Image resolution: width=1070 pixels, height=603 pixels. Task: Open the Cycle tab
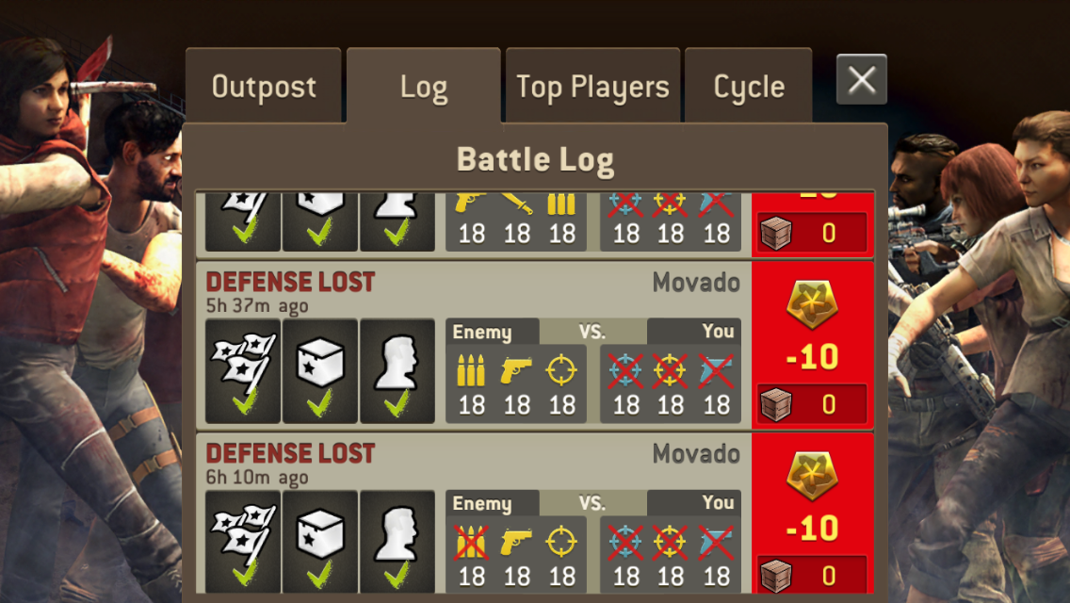749,86
